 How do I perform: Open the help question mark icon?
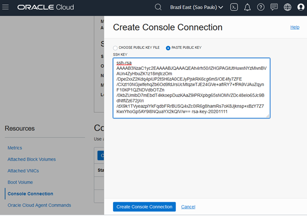pyautogui.click(x=261, y=7)
